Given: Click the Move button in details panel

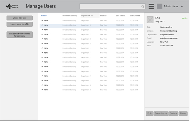Looking at the screenshot, I should [x=183, y=113].
